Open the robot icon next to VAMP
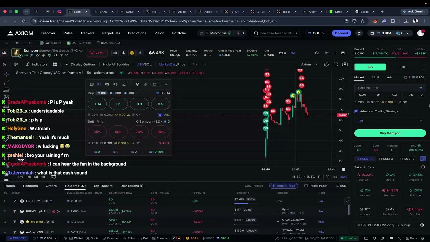The width and height of the screenshot is (430, 242). click(115, 53)
